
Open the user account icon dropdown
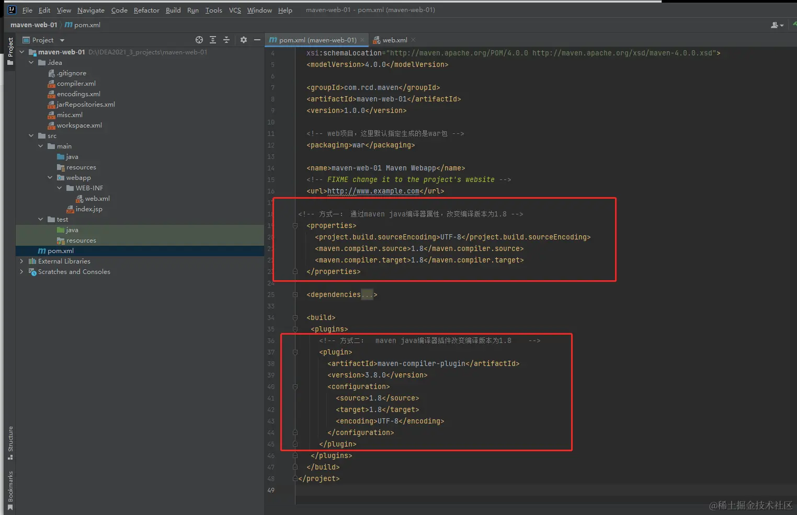pyautogui.click(x=777, y=25)
